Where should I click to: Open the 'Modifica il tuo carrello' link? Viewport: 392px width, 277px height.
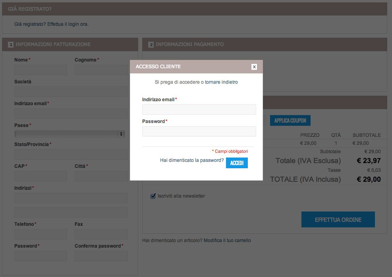click(227, 240)
